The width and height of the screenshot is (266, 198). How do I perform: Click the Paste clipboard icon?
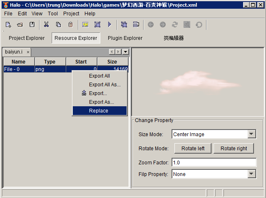pos(71,25)
